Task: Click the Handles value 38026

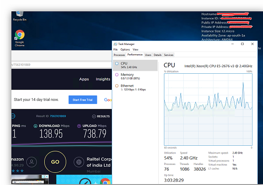Action: click(200, 169)
